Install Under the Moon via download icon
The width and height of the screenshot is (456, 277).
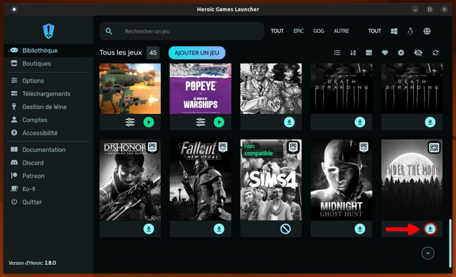tap(430, 229)
